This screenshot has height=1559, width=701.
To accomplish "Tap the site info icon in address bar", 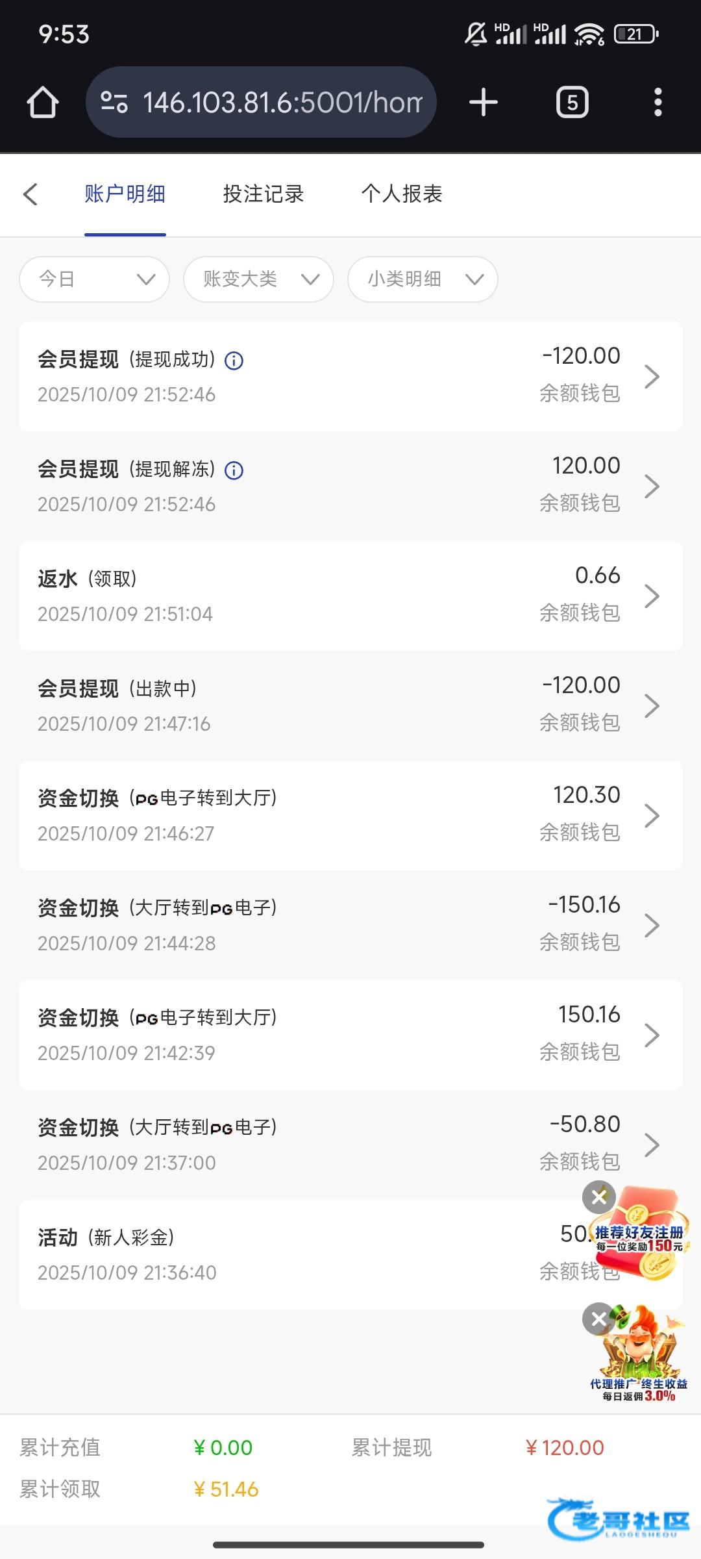I will pos(114,103).
